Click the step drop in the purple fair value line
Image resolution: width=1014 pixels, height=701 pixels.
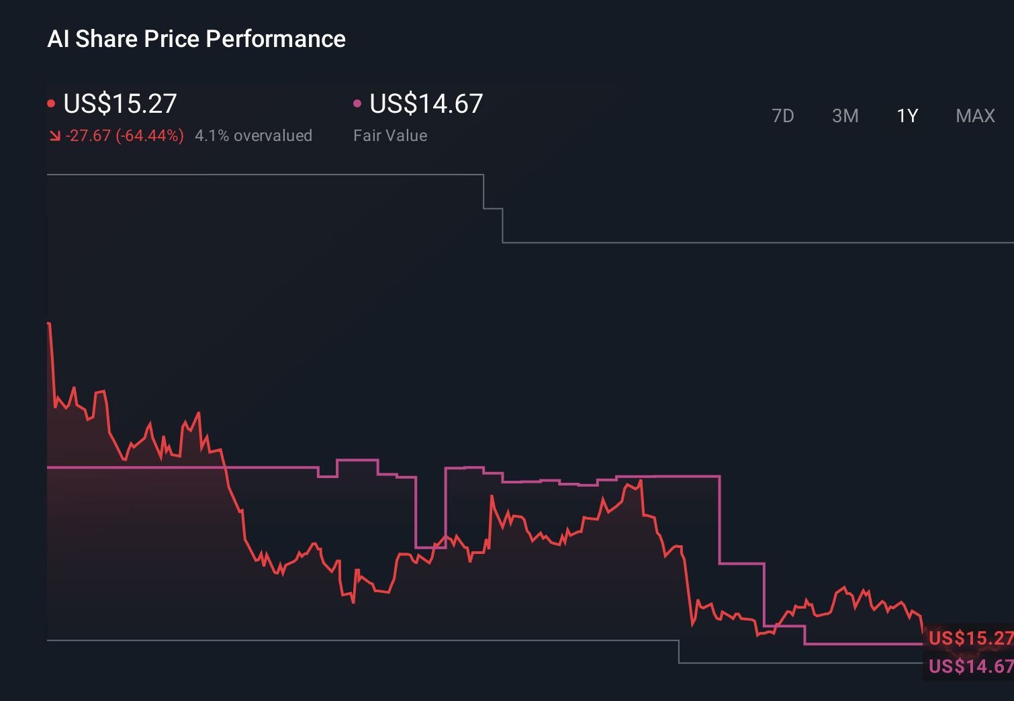(x=720, y=520)
